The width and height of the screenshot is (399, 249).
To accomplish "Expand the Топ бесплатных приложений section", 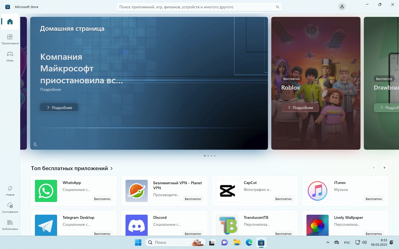I will point(111,168).
